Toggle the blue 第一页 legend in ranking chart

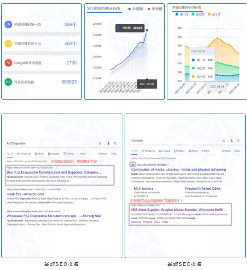181,15
